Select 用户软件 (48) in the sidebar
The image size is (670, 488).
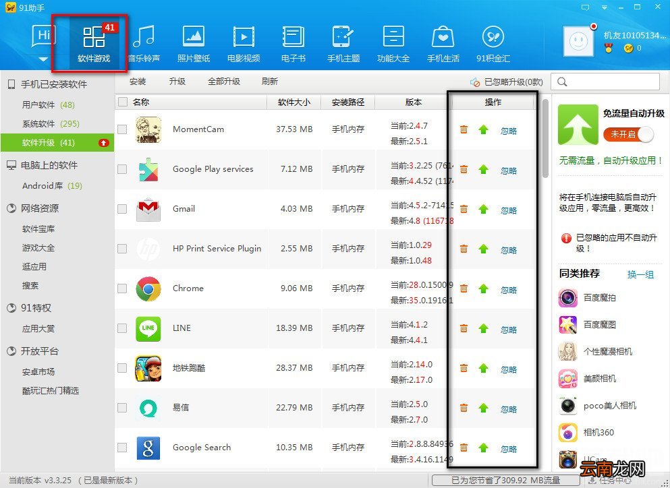pyautogui.click(x=49, y=104)
